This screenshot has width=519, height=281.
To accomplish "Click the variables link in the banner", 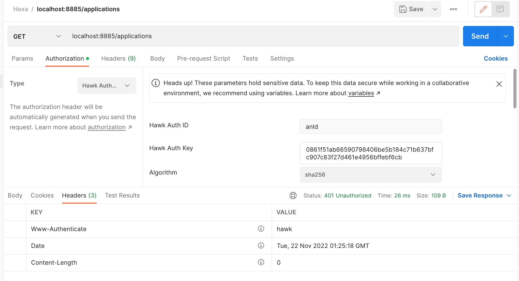I will pyautogui.click(x=361, y=93).
